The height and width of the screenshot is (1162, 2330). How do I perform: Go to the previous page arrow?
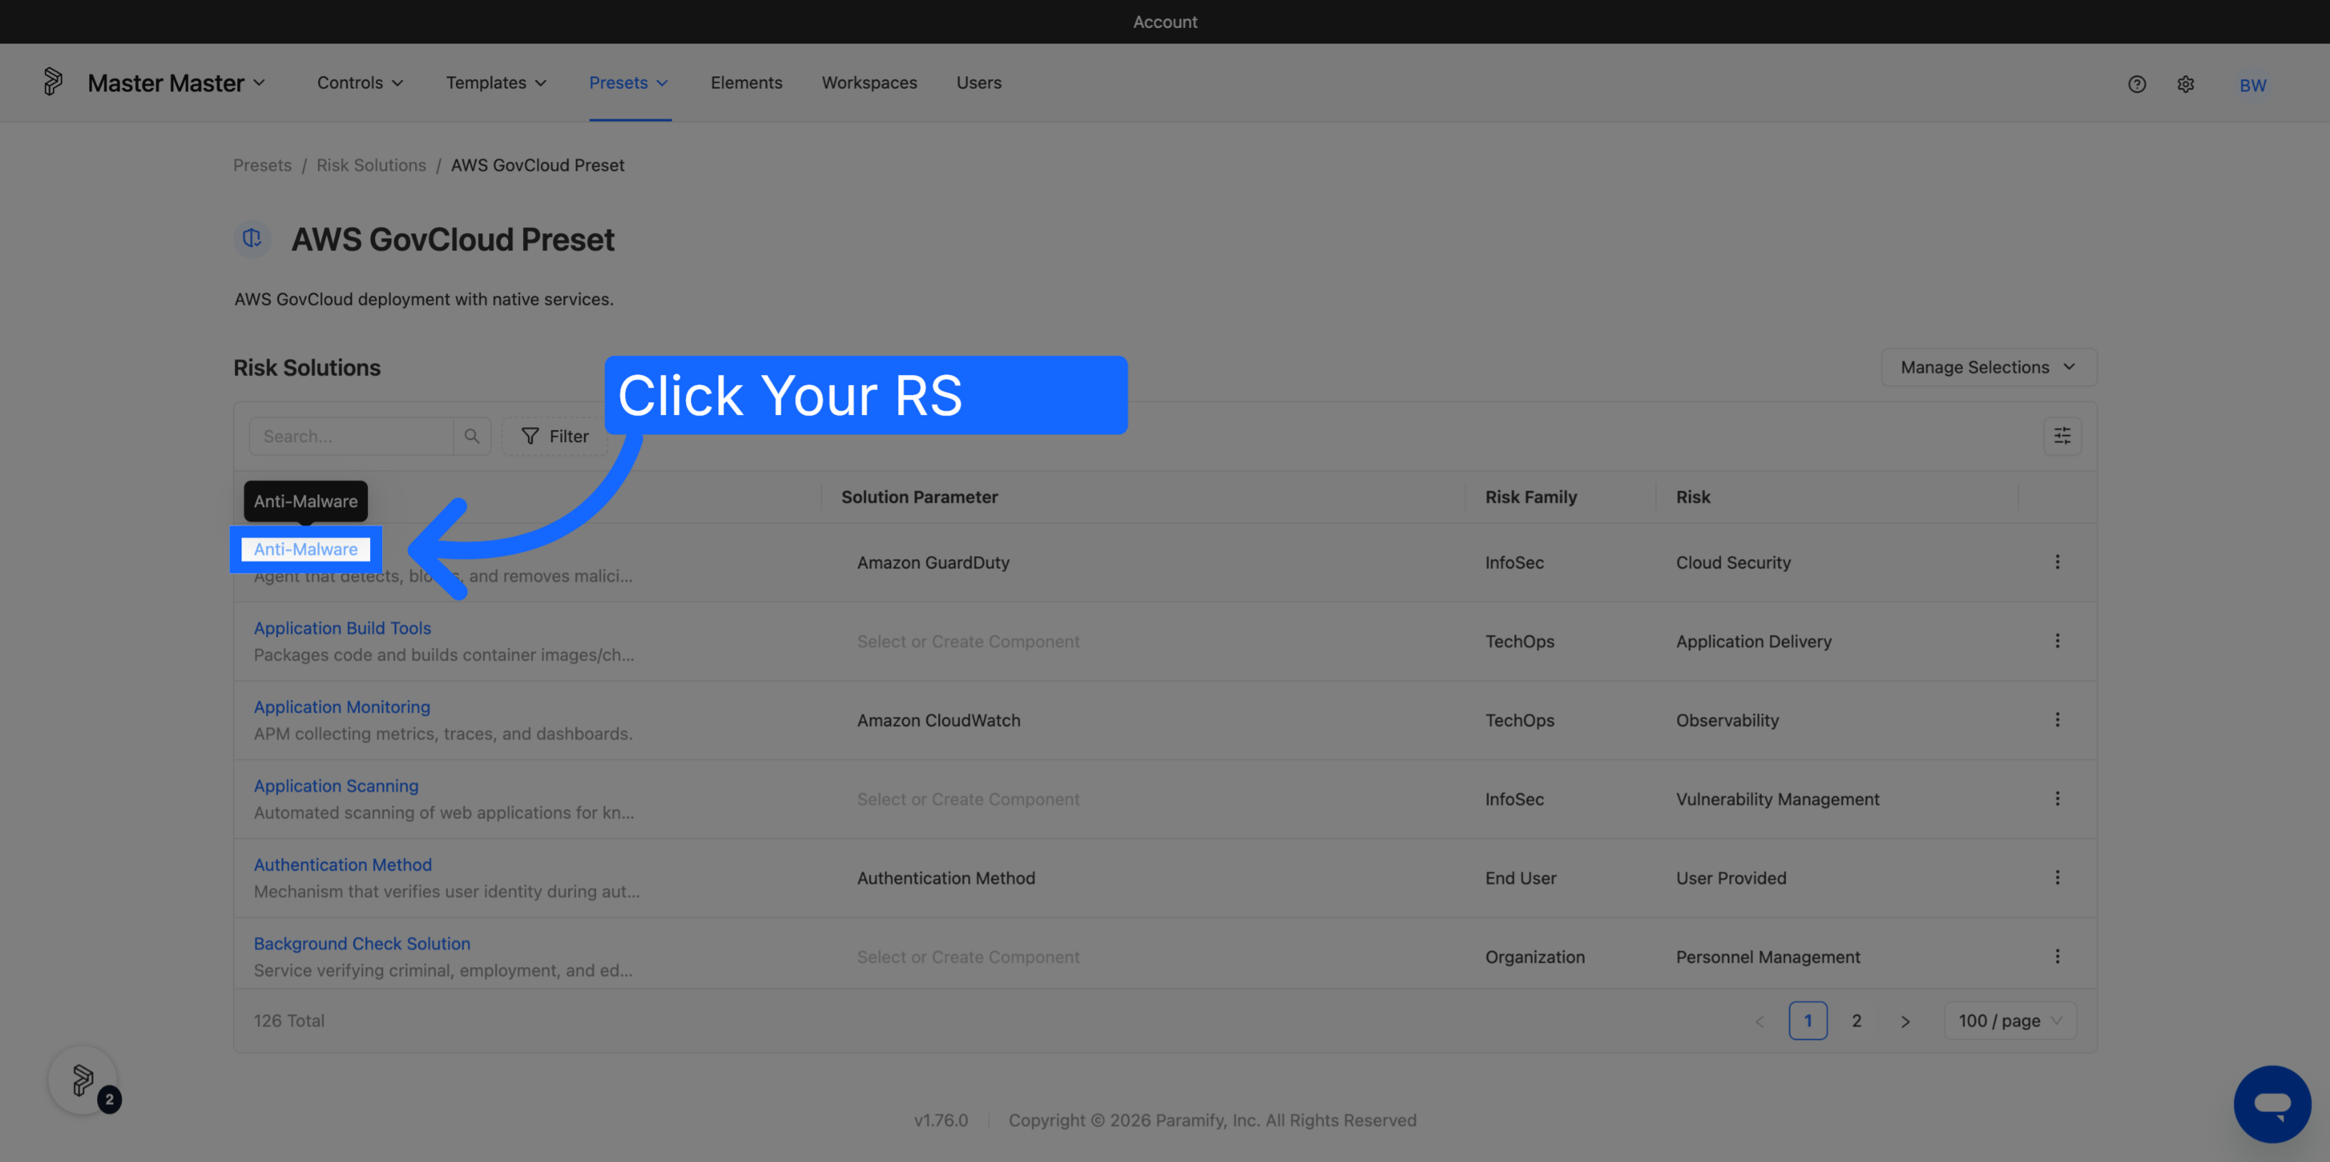point(1759,1021)
